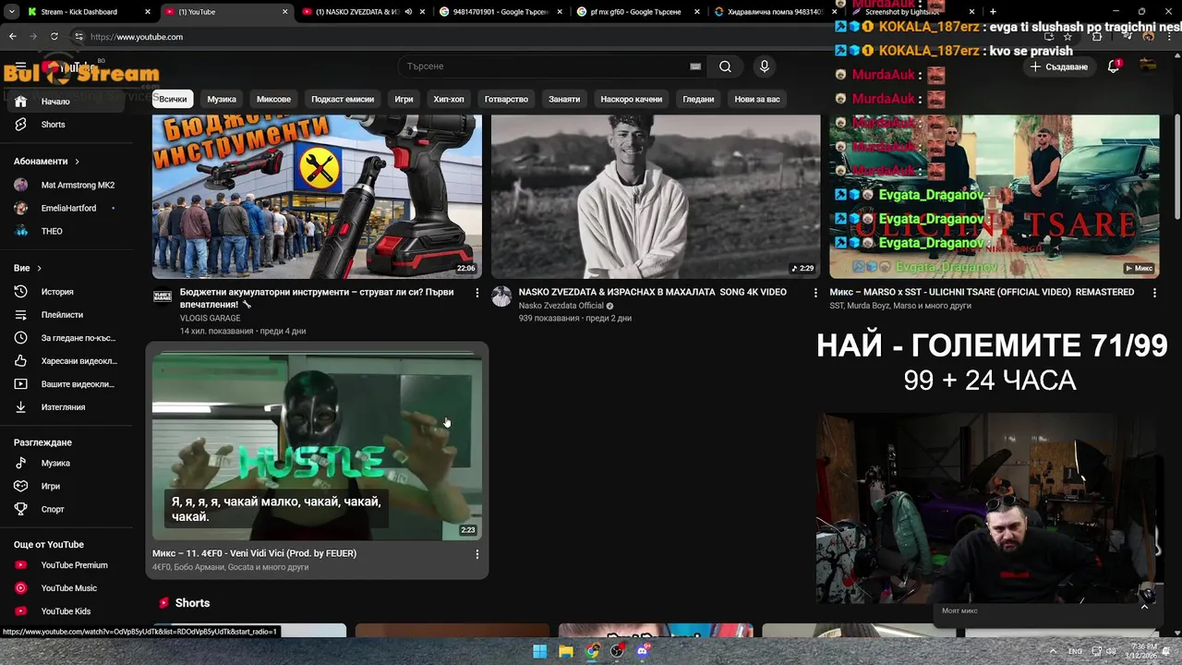The image size is (1182, 665).
Task: Open Chrome from the taskbar
Action: (x=592, y=651)
